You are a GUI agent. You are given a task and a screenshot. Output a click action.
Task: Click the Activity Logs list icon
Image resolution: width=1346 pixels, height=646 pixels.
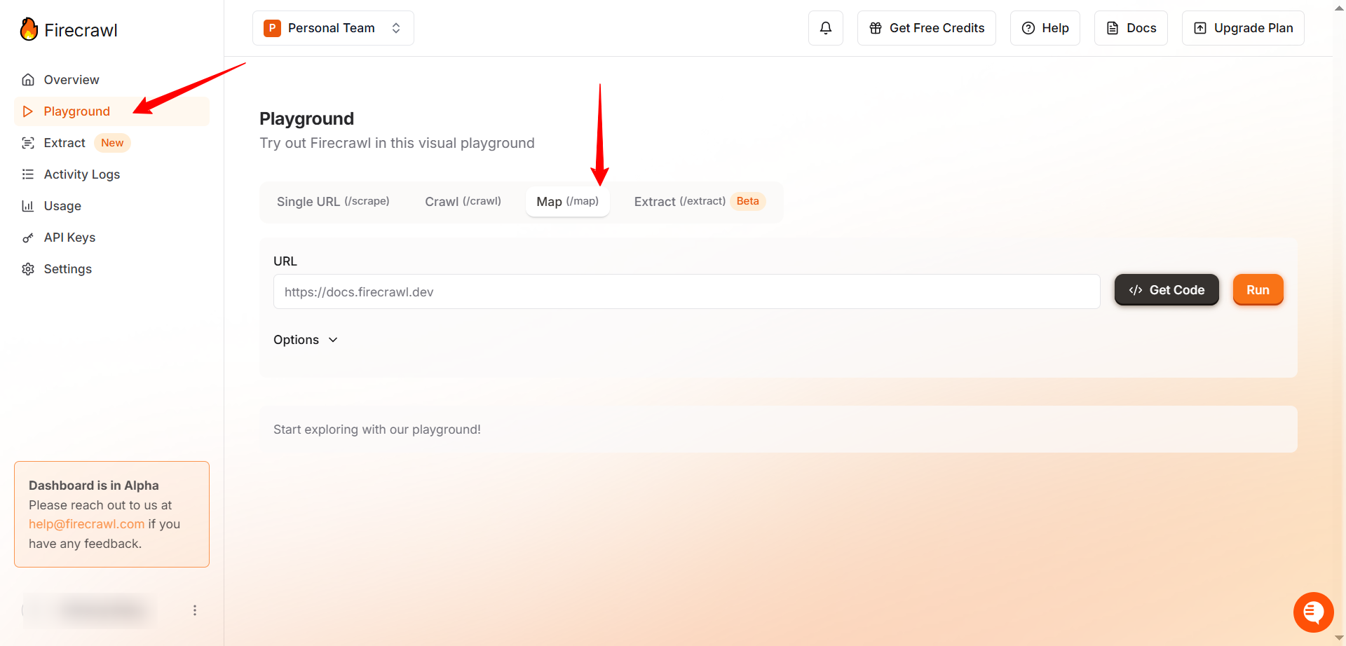(x=28, y=174)
